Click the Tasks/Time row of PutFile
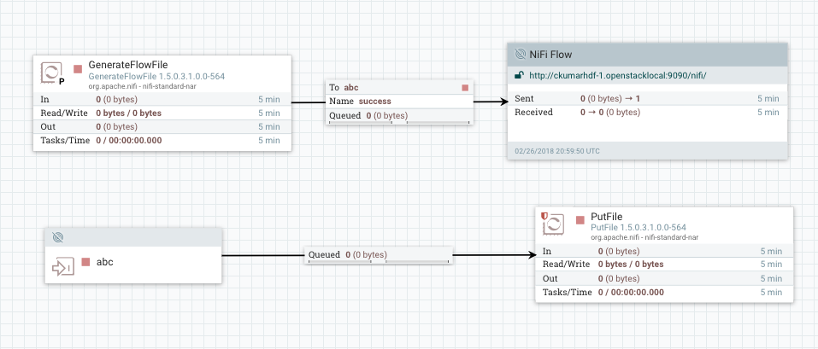Image resolution: width=818 pixels, height=349 pixels. click(664, 292)
